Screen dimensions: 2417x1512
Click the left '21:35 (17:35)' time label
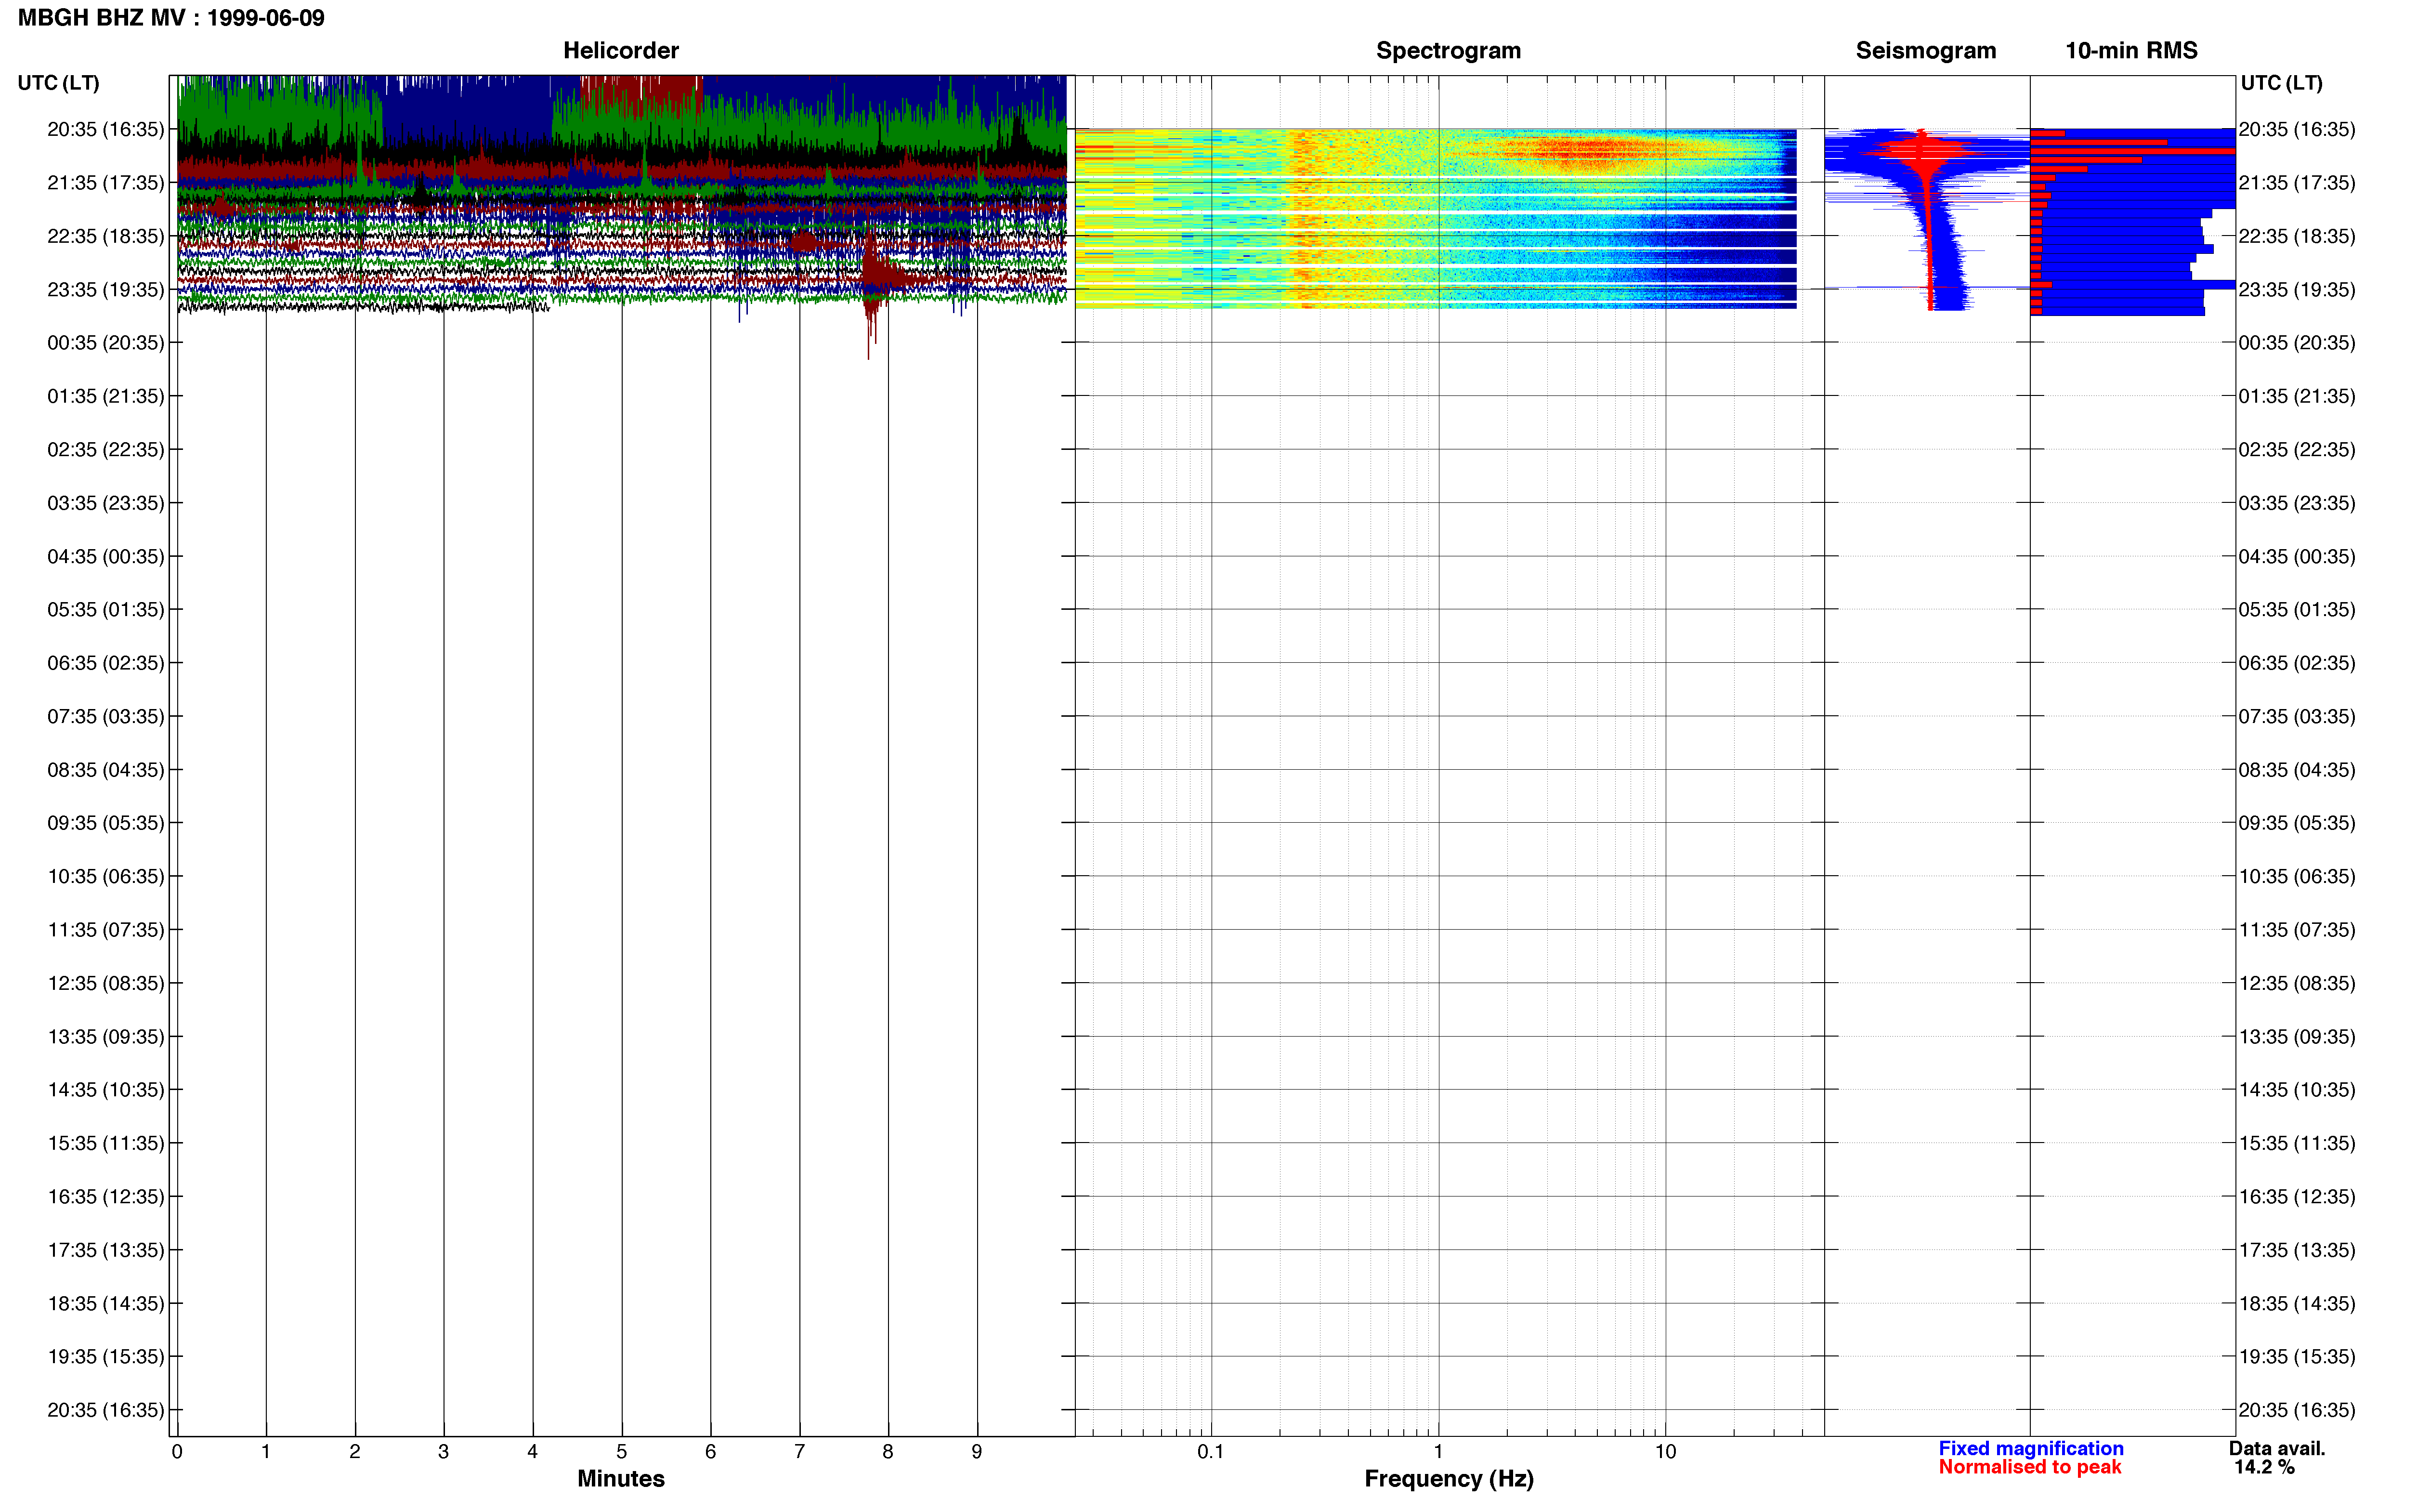coord(106,183)
